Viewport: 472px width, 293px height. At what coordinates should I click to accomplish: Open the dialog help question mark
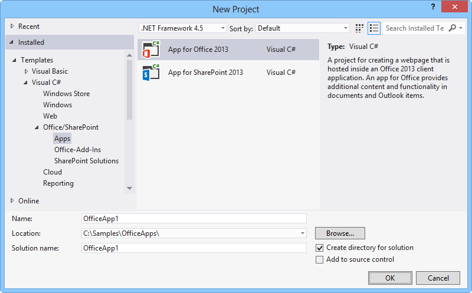coord(433,6)
